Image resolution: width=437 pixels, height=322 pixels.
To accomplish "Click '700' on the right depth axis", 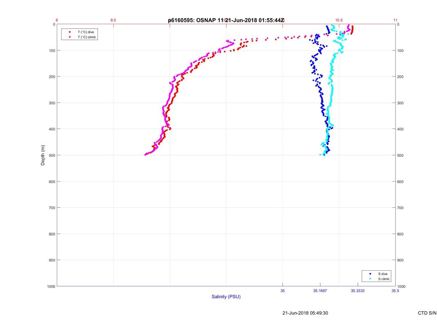I will pyautogui.click(x=401, y=208).
